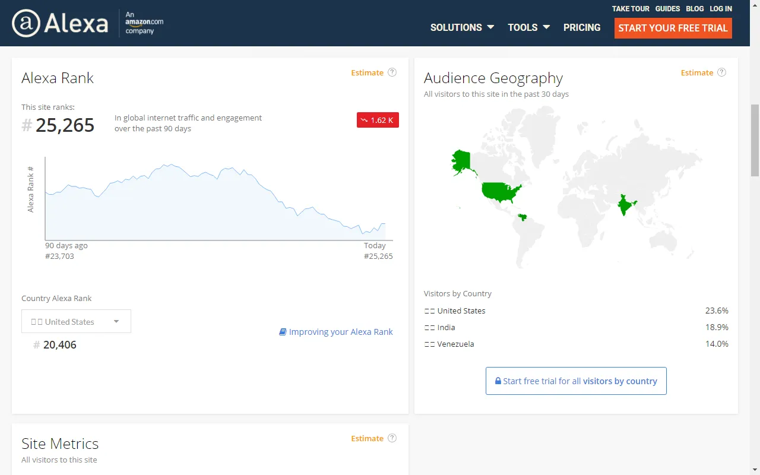
Task: Click Alaska on the world map
Action: (461, 161)
